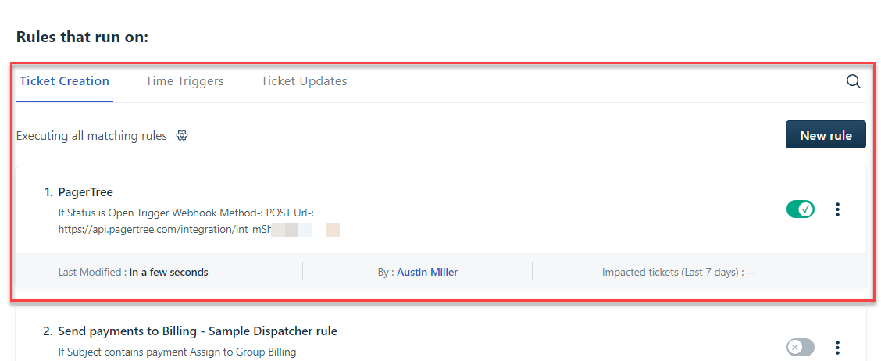
Task: Select the Ticket Creation tab
Action: tap(64, 81)
